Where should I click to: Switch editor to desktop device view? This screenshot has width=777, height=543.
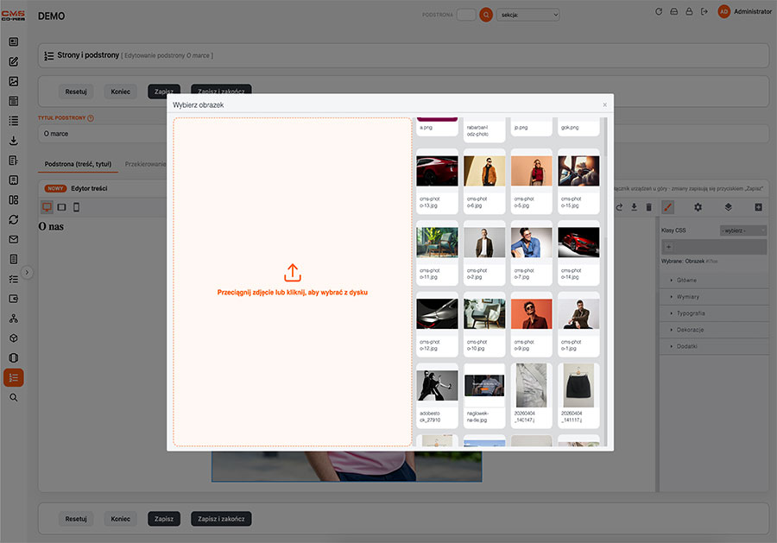coord(47,207)
